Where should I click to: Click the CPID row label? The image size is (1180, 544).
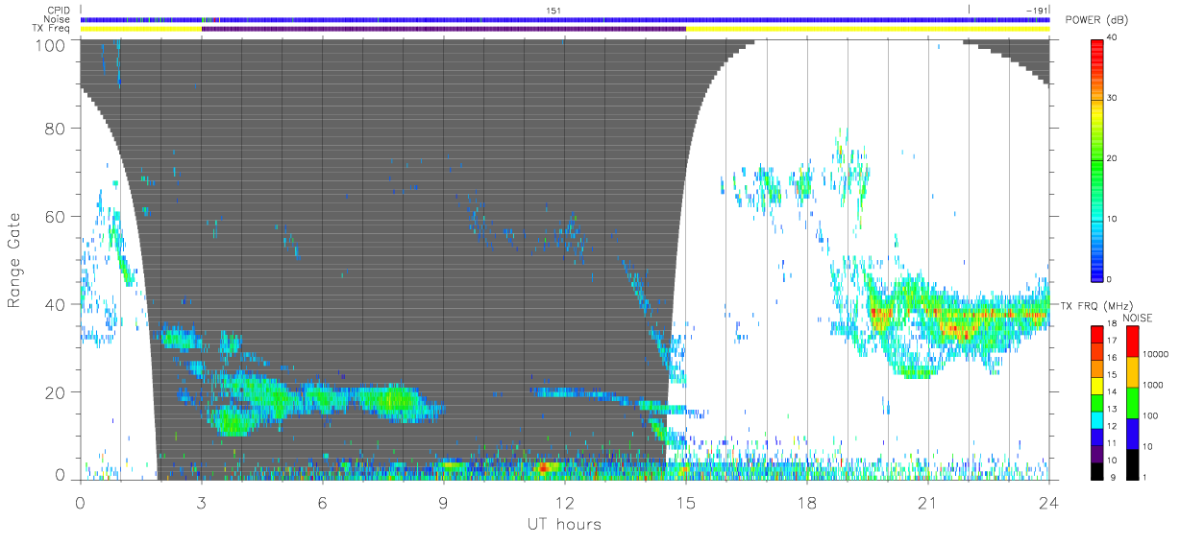click(x=57, y=11)
